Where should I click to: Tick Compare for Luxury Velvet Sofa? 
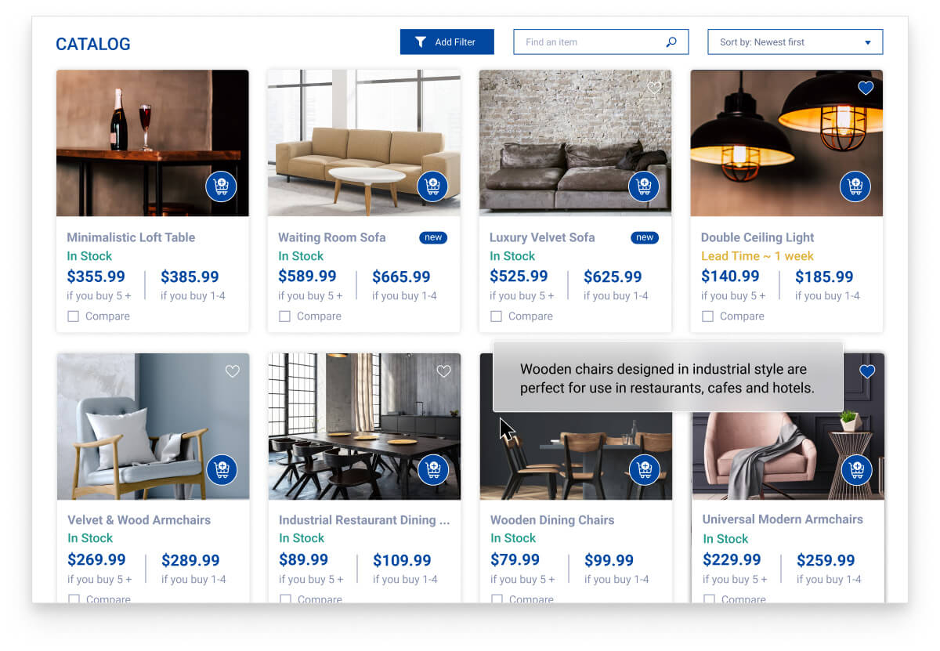click(x=496, y=316)
